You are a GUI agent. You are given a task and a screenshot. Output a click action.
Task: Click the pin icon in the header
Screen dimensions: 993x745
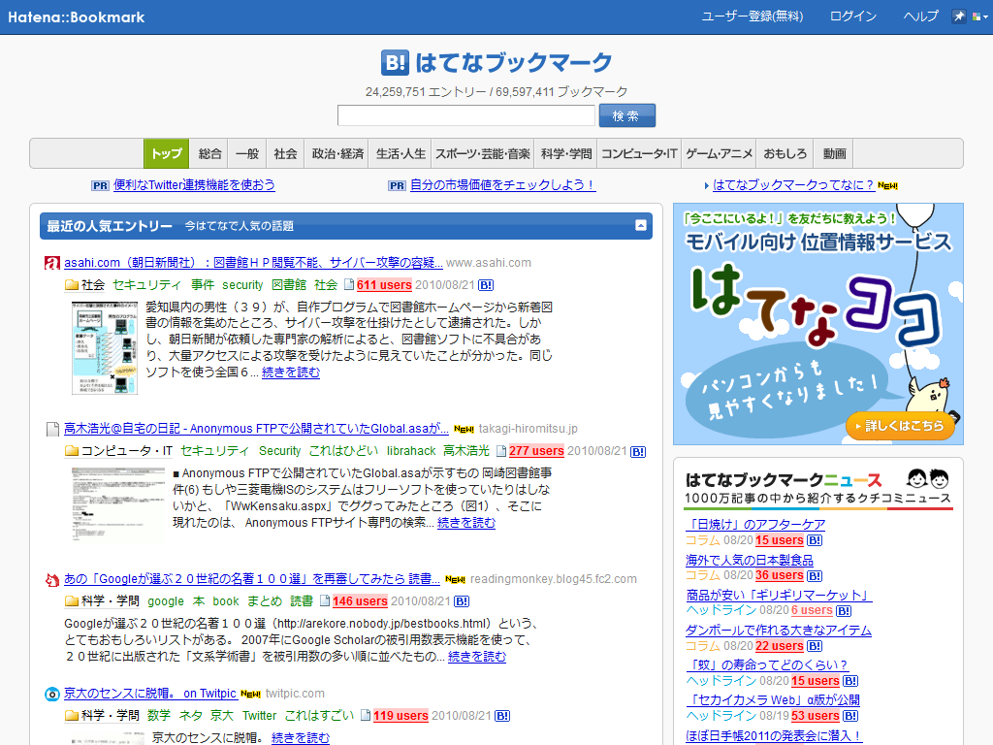(959, 16)
